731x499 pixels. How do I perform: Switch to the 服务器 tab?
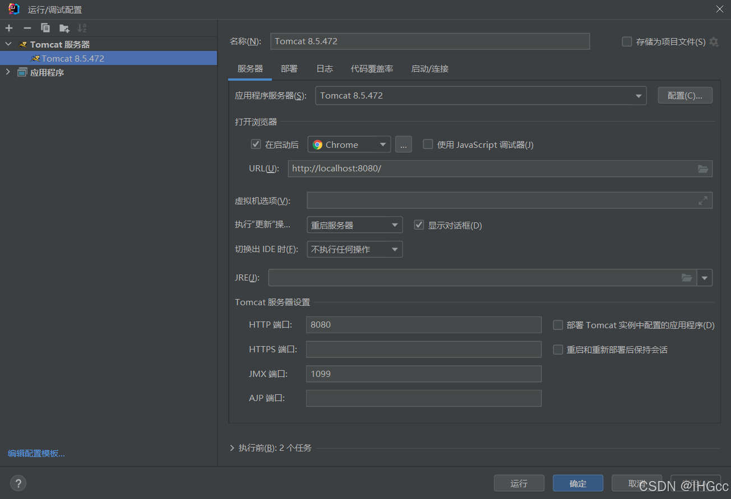pos(250,69)
